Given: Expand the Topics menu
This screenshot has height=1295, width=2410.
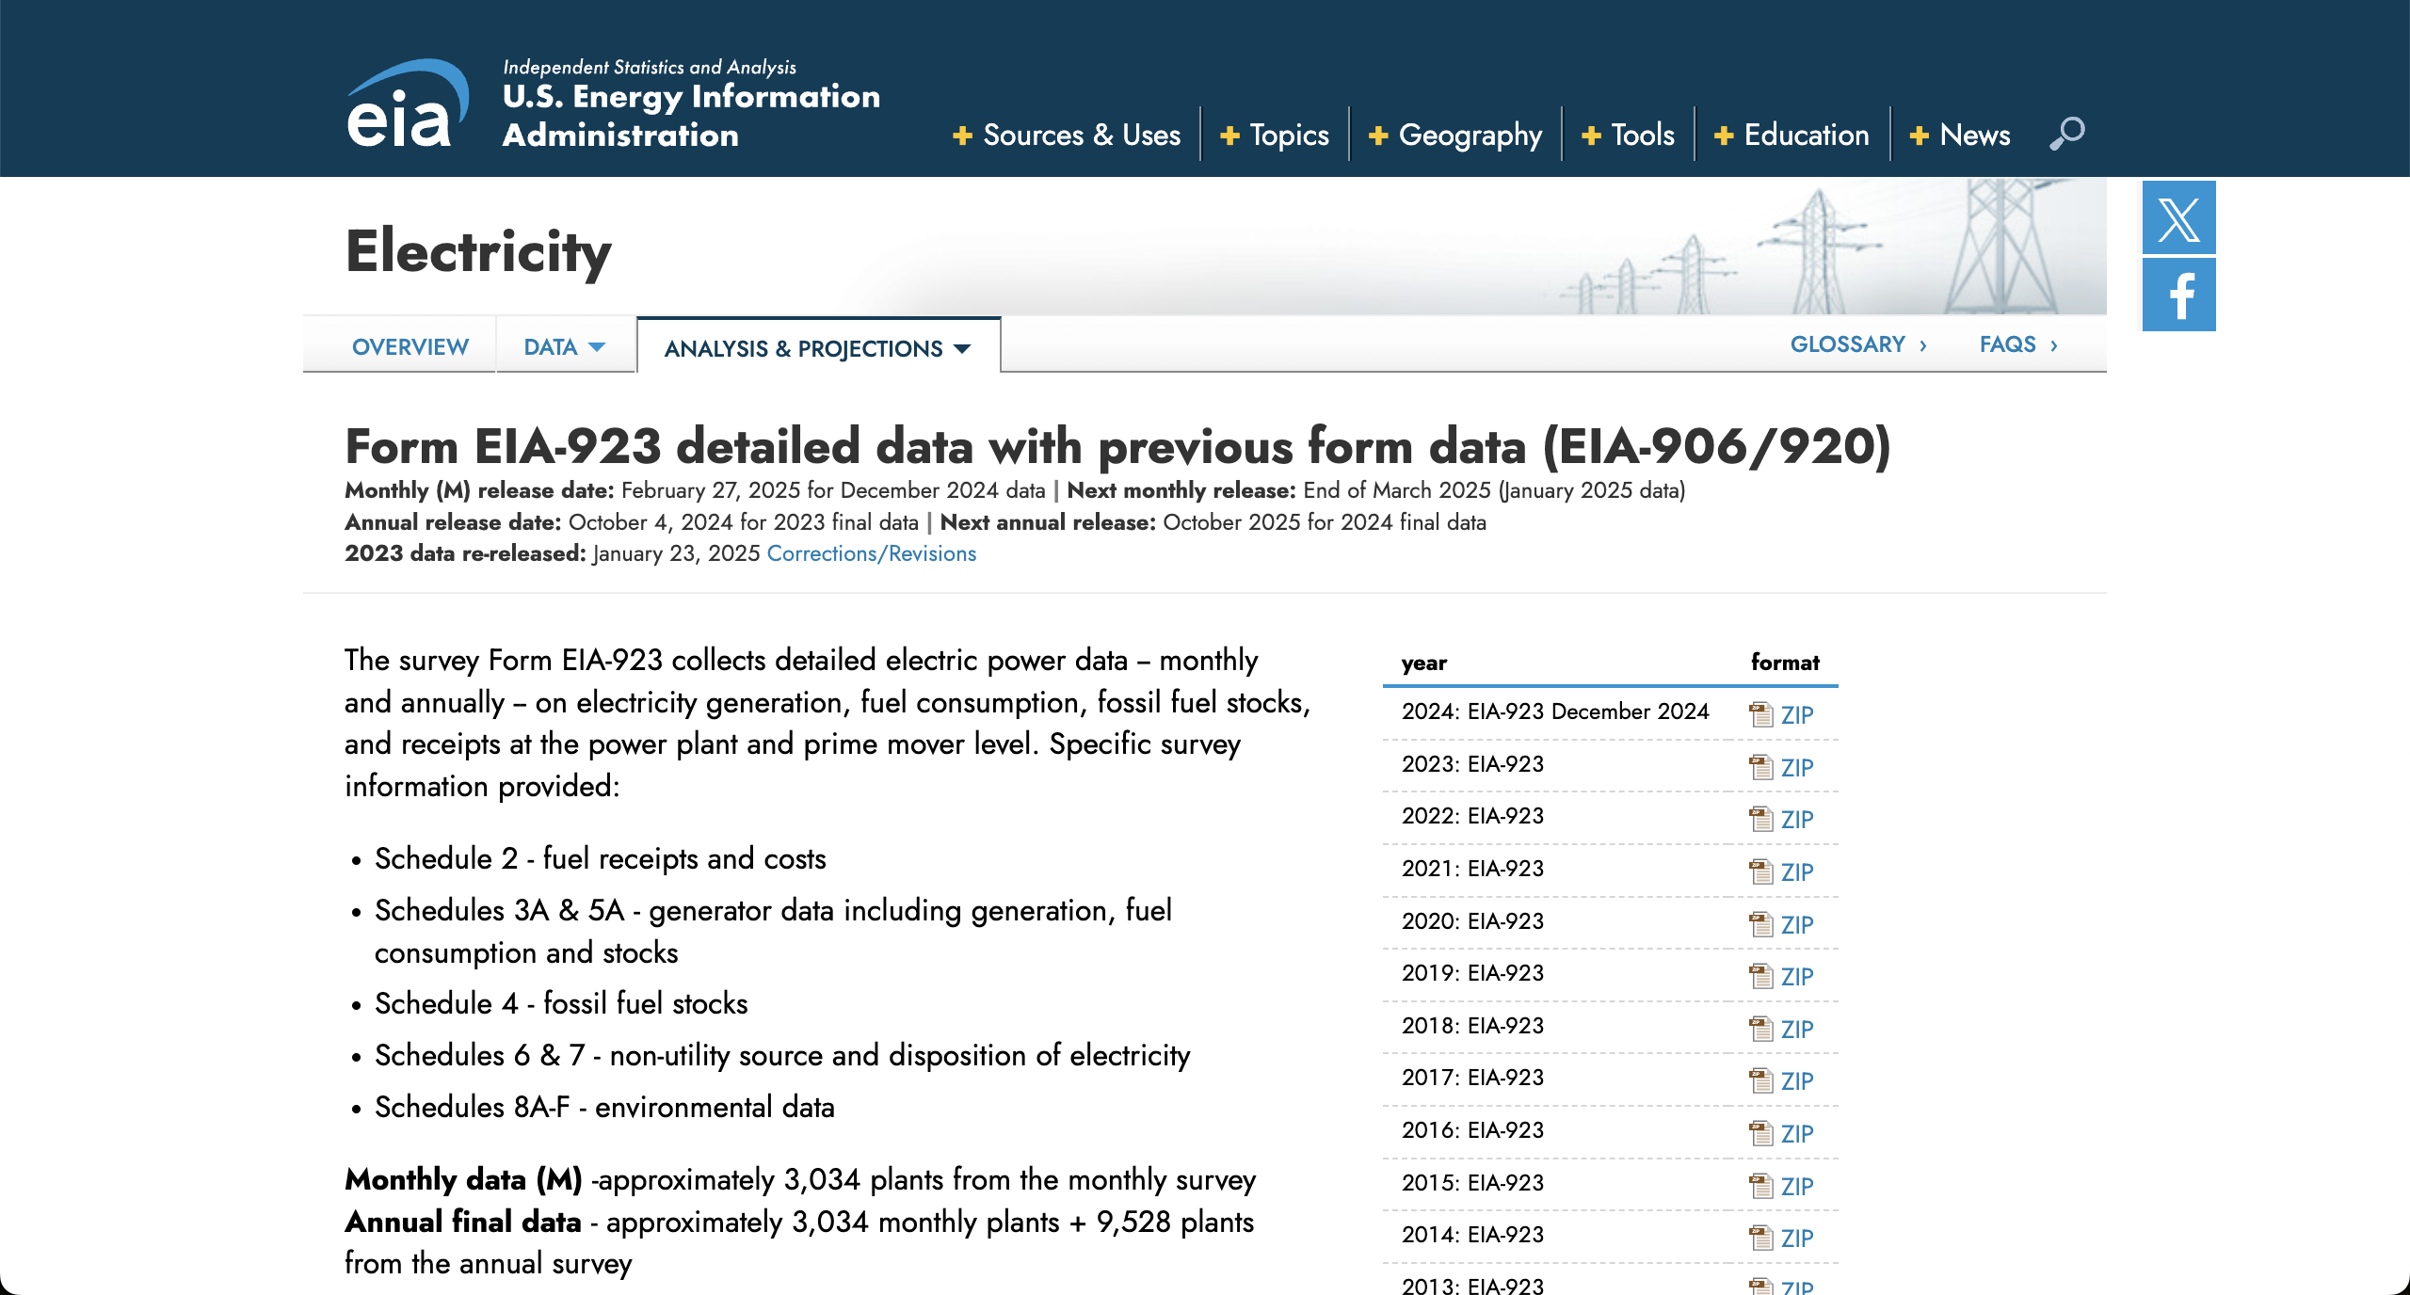Looking at the screenshot, I should (1275, 135).
